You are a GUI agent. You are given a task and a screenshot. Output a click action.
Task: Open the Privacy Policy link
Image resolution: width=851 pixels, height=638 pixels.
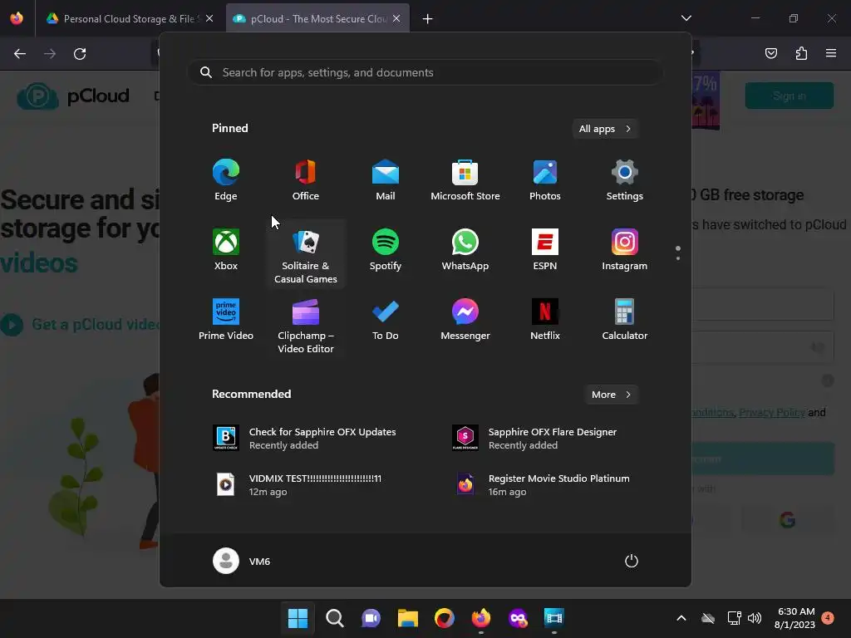tap(772, 412)
